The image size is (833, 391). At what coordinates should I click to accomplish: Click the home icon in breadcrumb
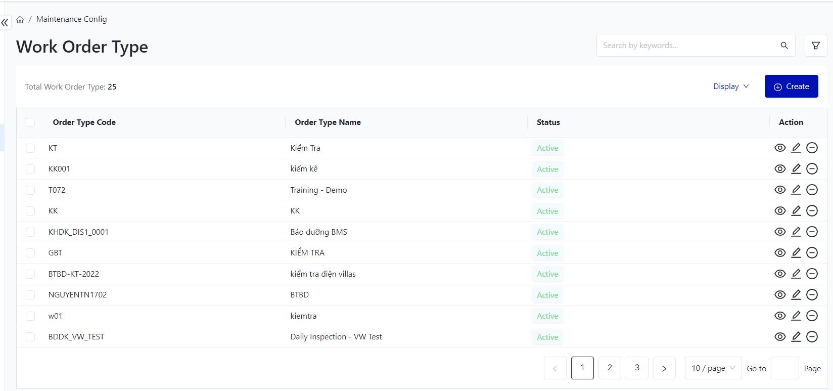20,20
